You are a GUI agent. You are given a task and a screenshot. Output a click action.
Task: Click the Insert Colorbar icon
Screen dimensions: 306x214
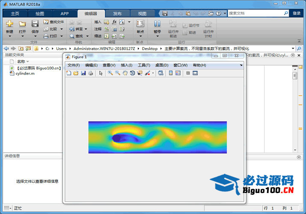tap(171, 73)
